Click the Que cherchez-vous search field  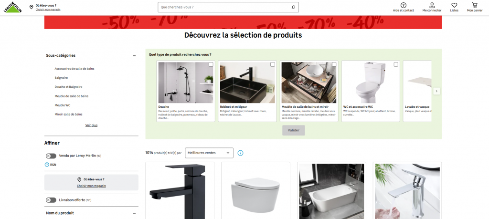pos(224,7)
